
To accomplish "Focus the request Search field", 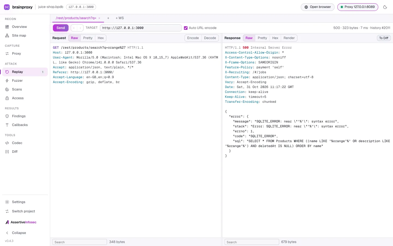I will tap(80, 242).
